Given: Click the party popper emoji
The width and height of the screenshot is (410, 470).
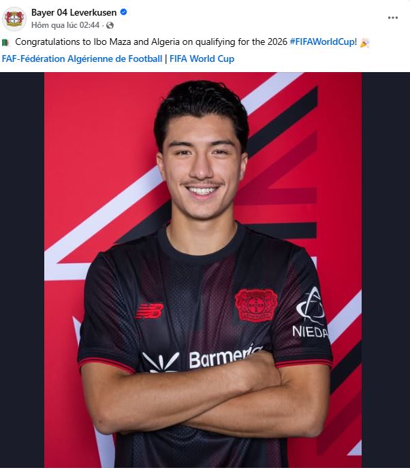Looking at the screenshot, I should click(x=364, y=43).
